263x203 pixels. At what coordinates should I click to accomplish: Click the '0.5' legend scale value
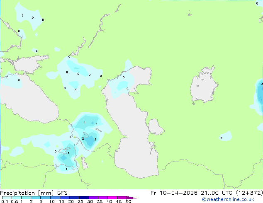click(15, 201)
